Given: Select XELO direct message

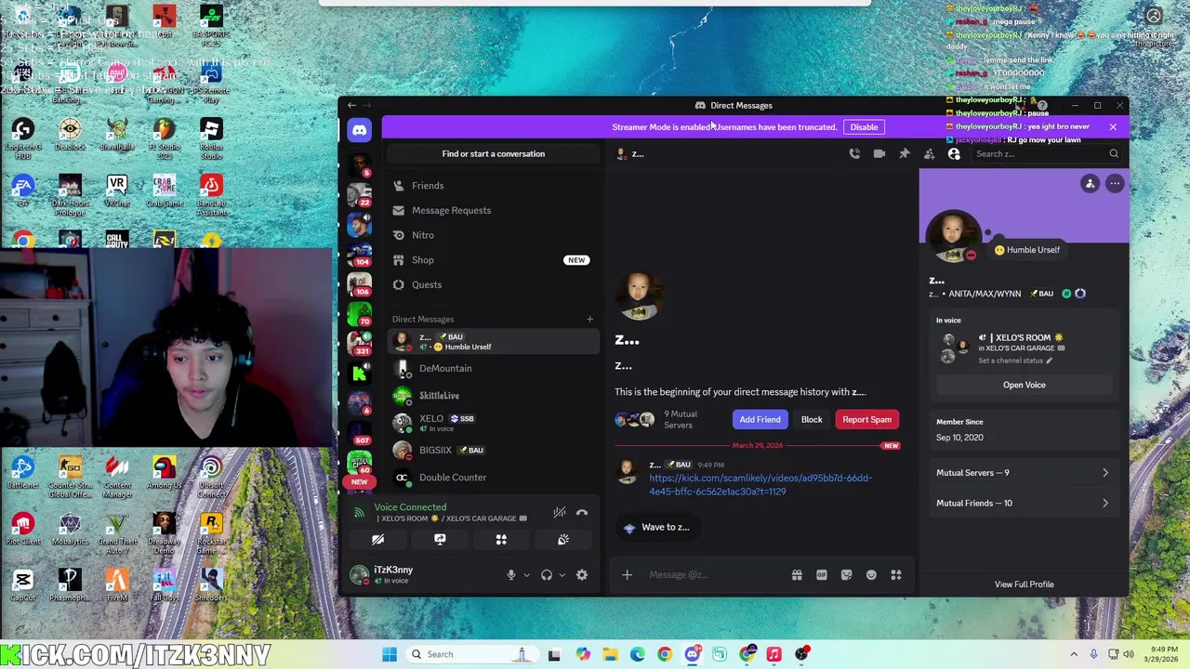Looking at the screenshot, I should 494,423.
